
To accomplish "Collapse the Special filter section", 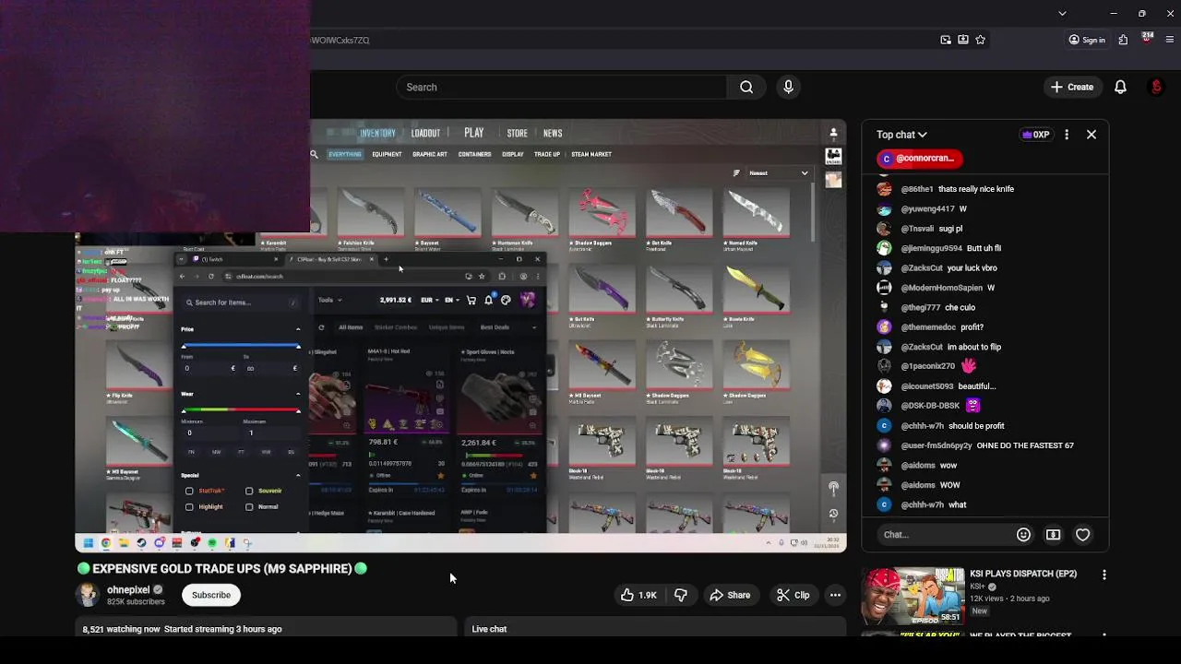I will pyautogui.click(x=297, y=476).
